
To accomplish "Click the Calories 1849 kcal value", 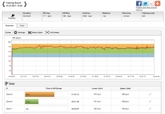I will (x=87, y=16).
